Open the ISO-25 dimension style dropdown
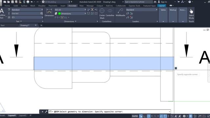Image resolution: width=210 pixels, height=118 pixels. [70, 10]
